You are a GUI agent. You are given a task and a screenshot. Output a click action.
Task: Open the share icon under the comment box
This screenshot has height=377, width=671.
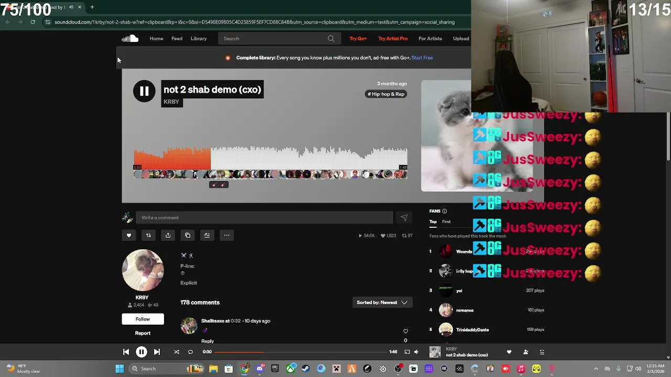pyautogui.click(x=168, y=236)
